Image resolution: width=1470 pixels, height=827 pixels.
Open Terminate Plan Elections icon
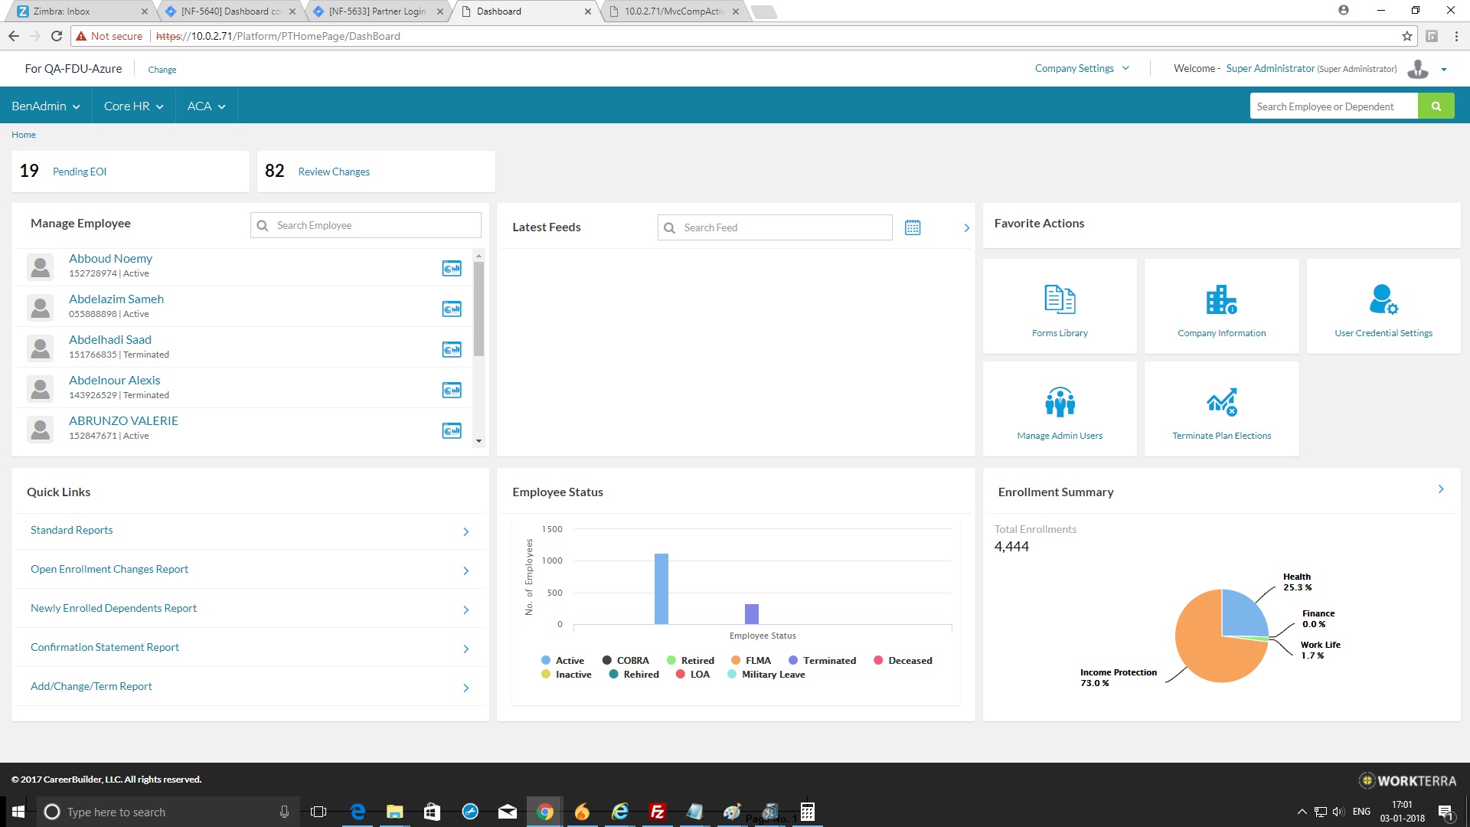tap(1221, 402)
